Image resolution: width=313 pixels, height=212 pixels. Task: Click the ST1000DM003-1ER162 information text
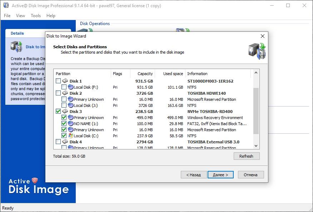210,81
